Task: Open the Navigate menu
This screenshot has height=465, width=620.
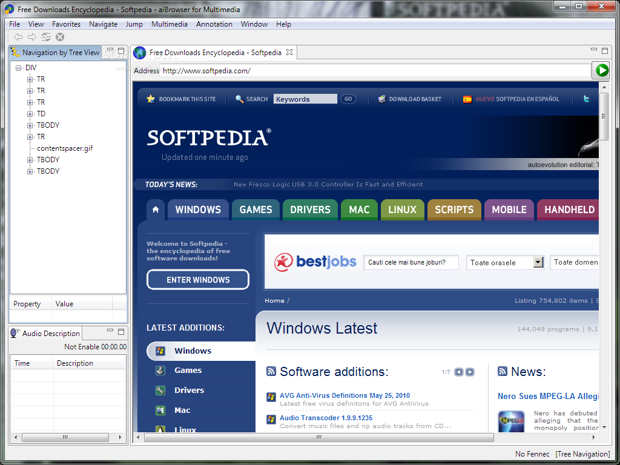Action: tap(103, 24)
